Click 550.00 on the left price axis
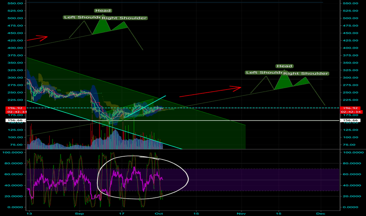The width and height of the screenshot is (366, 216). (15, 3)
